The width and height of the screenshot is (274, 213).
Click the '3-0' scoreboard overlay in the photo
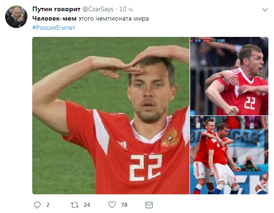point(197,41)
